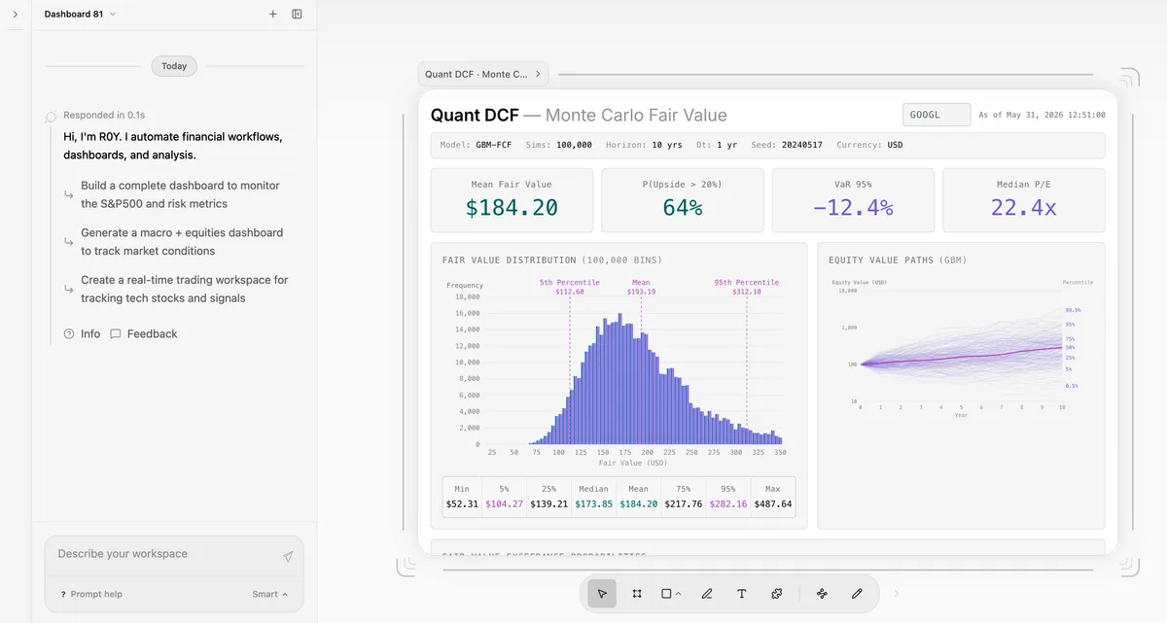Expand the collapsed left sidebar arrow
The image size is (1167, 623).
pyautogui.click(x=16, y=15)
